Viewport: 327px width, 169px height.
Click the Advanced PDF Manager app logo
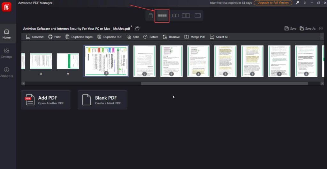[6, 7]
